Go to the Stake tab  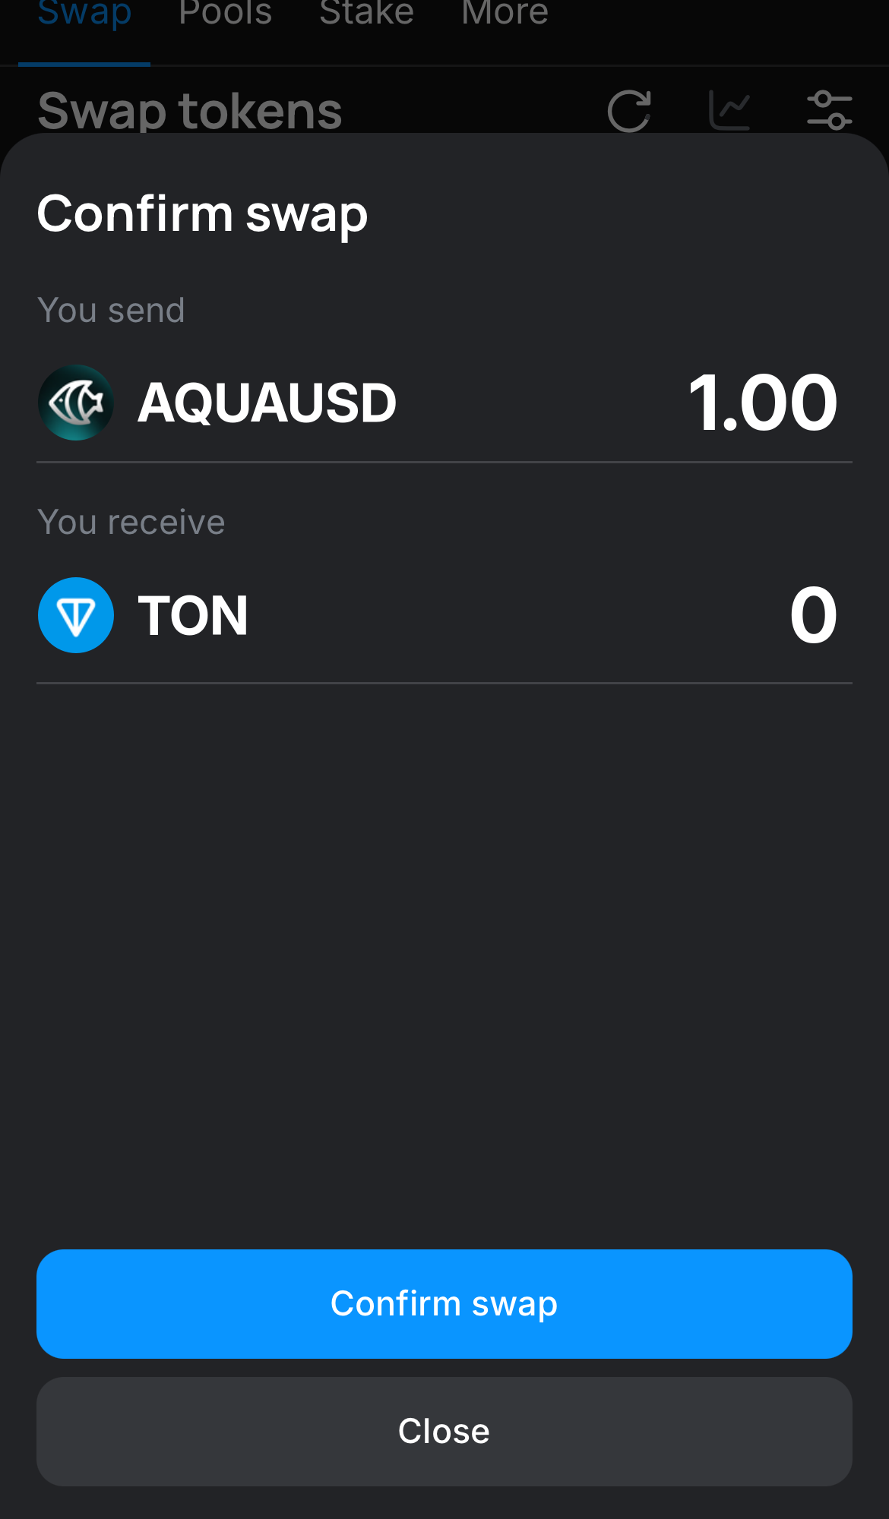point(366,14)
